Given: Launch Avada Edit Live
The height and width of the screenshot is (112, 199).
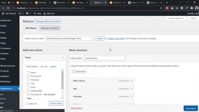Looking at the screenshot, I should [x=49, y=13].
